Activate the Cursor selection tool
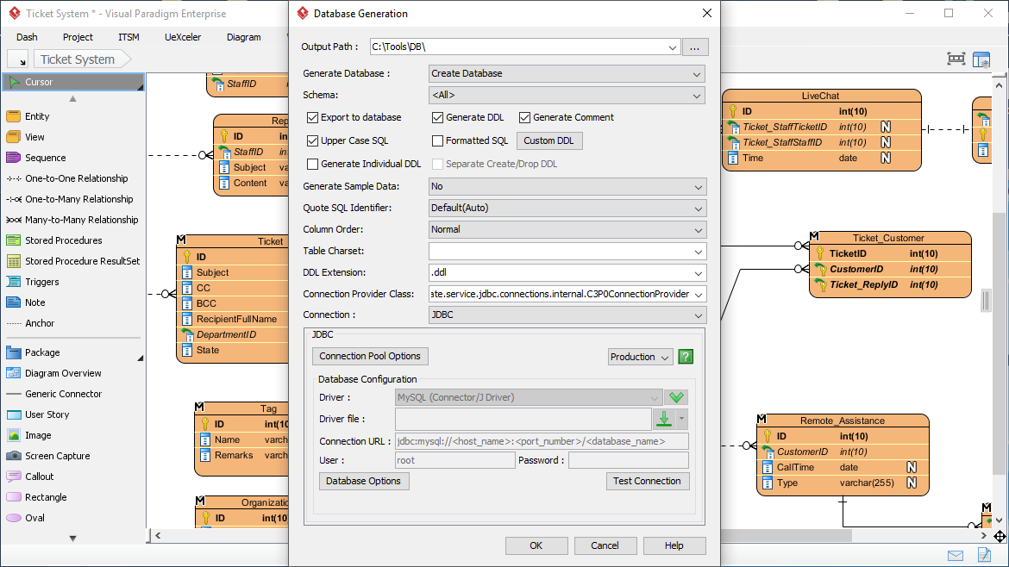 73,82
